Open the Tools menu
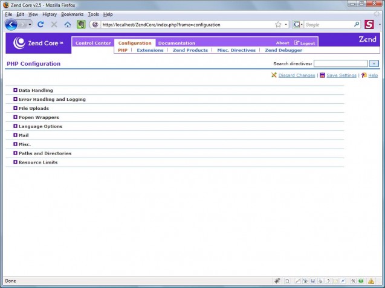 (x=93, y=14)
